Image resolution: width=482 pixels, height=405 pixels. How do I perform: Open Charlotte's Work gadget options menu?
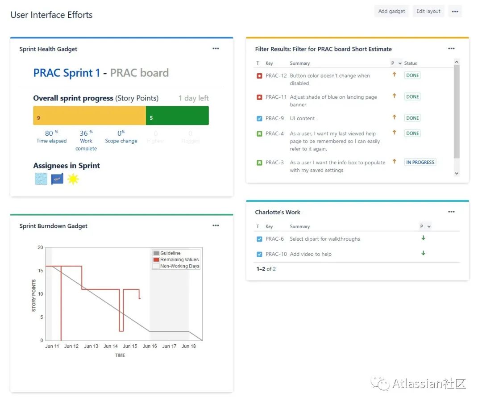pos(451,212)
